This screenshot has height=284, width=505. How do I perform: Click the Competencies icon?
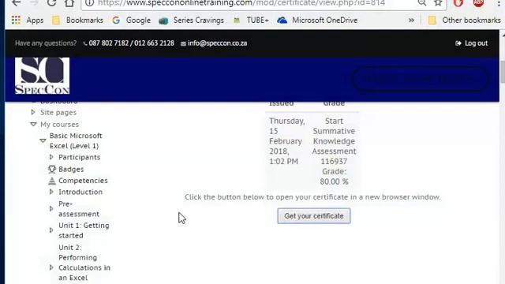[52, 181]
